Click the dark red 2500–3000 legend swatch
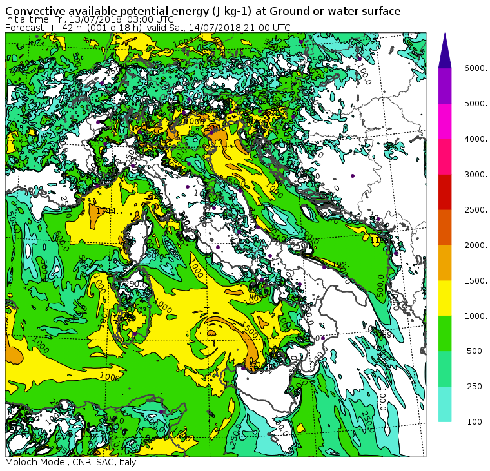Viewport: 490px width, 471px height. [445, 192]
